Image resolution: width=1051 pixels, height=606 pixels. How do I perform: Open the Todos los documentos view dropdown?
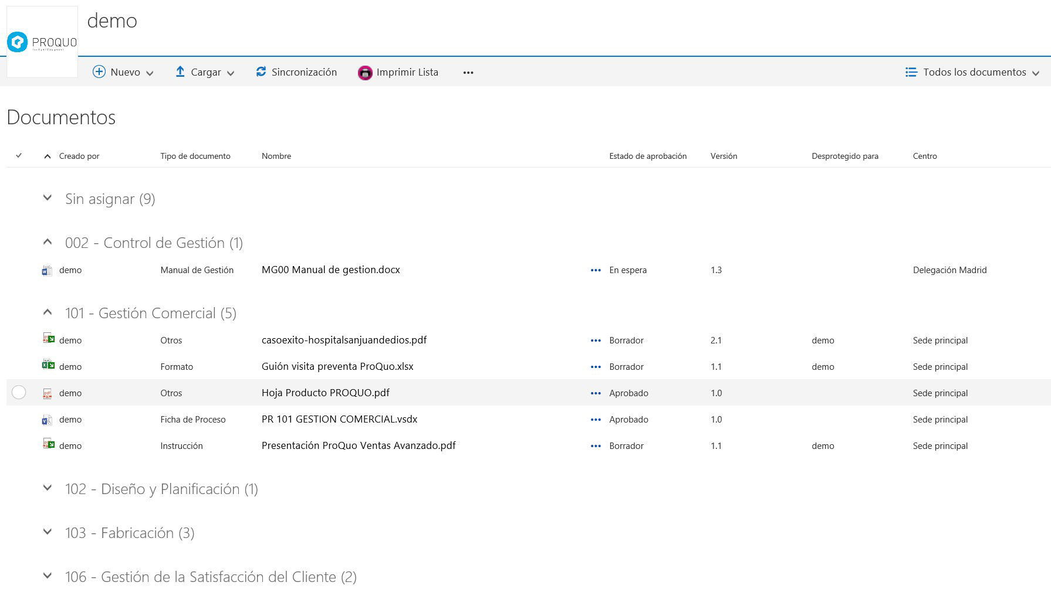click(x=972, y=72)
